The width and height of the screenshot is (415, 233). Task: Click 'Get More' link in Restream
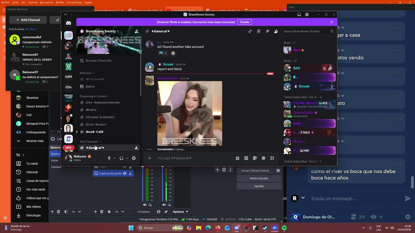(31, 29)
